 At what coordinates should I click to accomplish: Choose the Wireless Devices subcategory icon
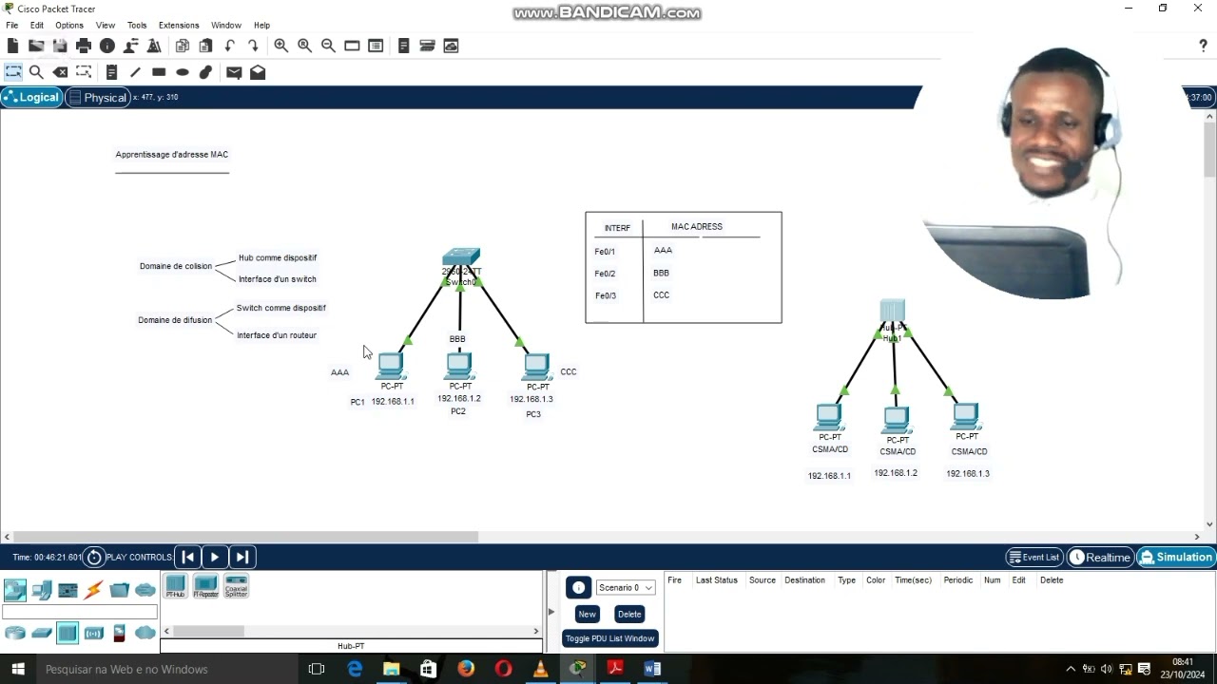point(93,633)
